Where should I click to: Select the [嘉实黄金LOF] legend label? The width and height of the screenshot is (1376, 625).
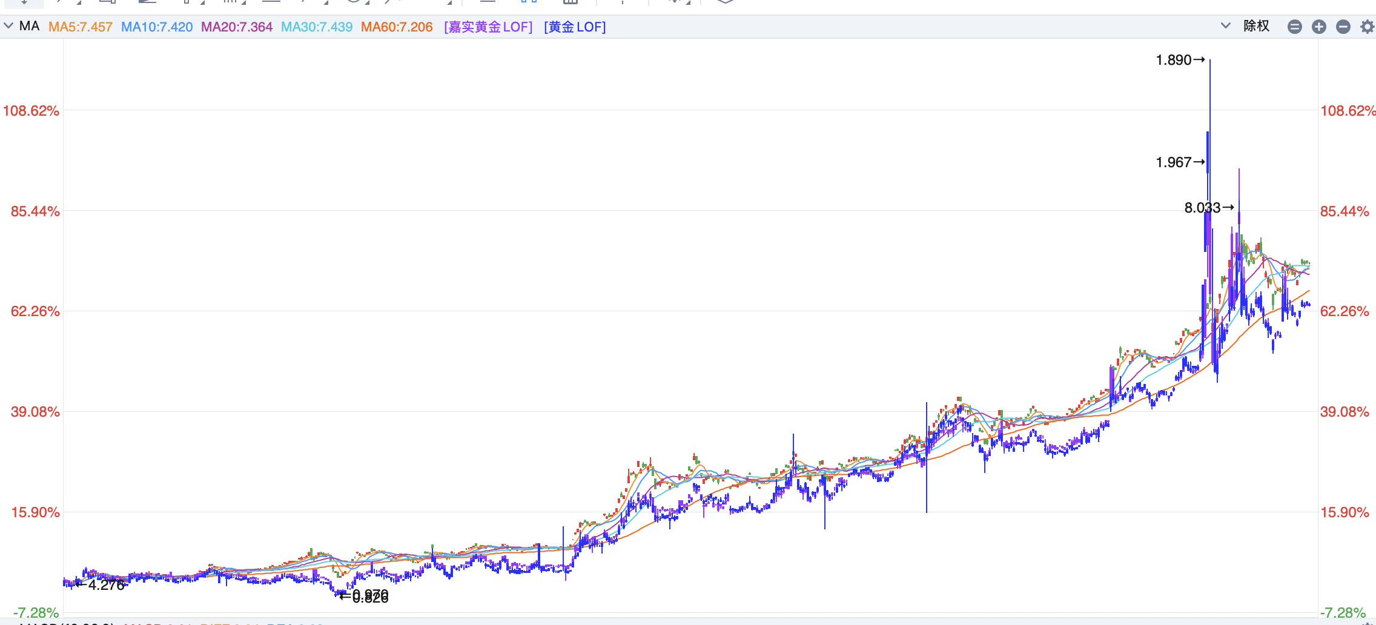coord(488,27)
